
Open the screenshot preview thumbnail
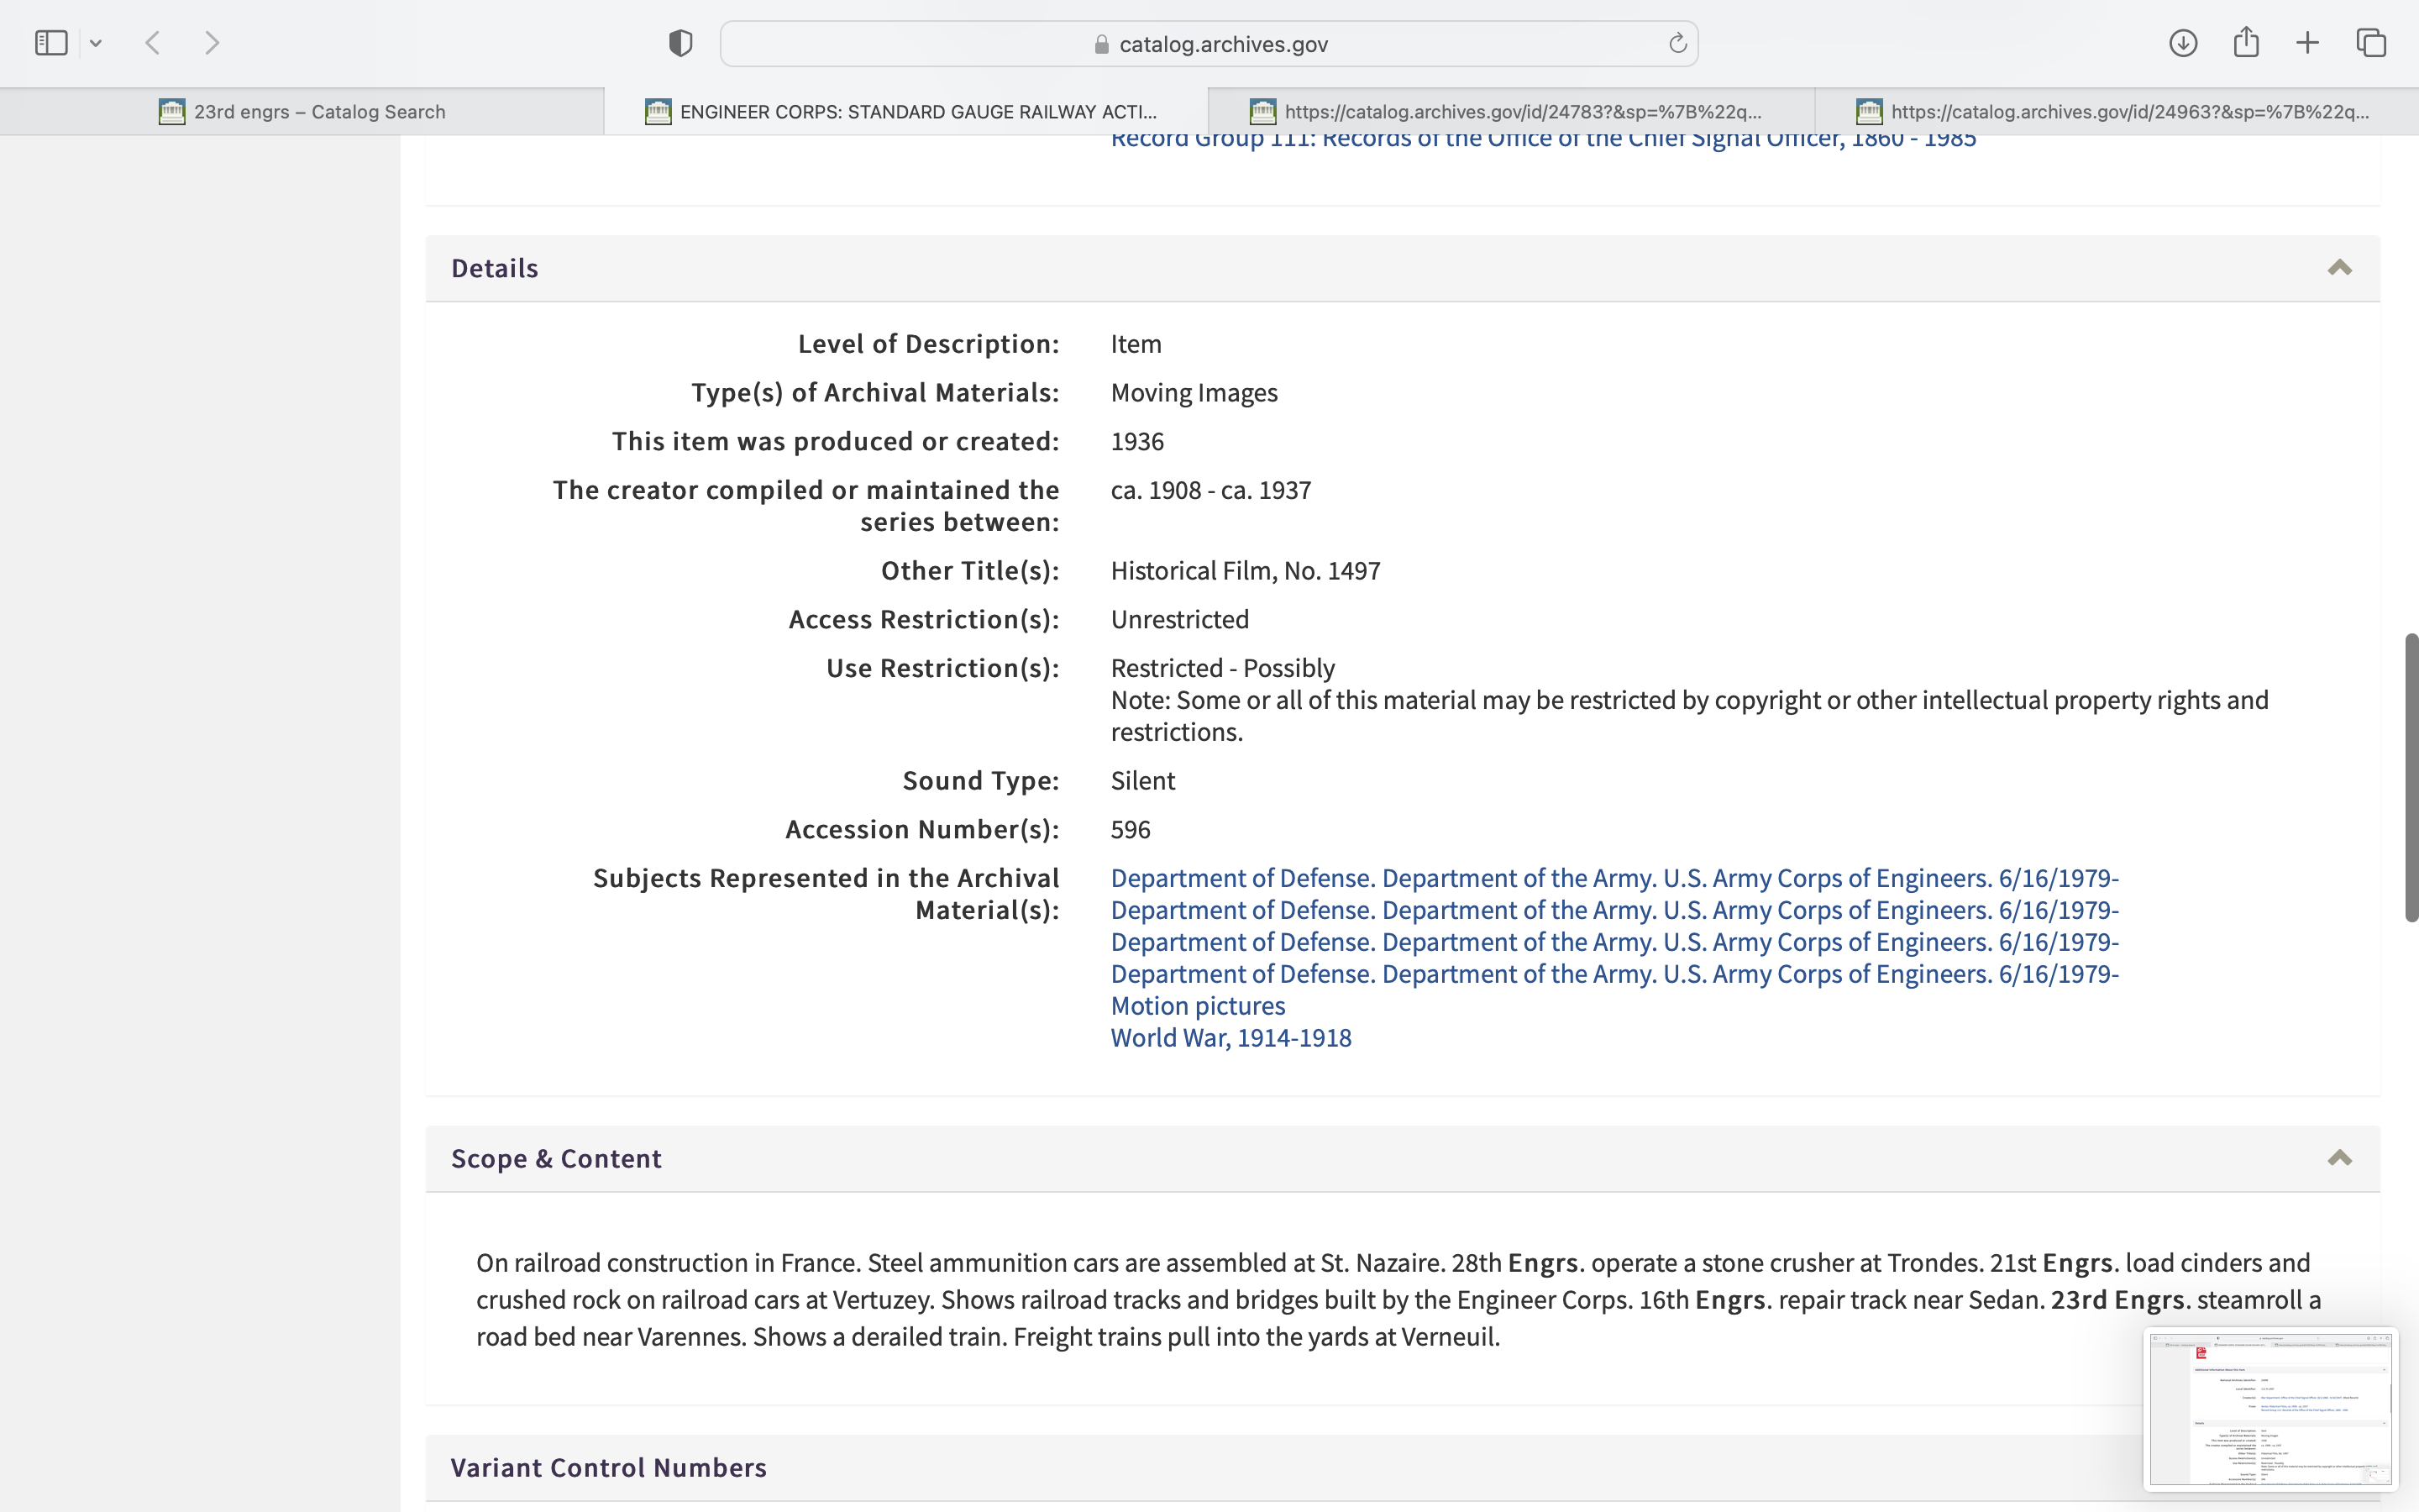2270,1409
